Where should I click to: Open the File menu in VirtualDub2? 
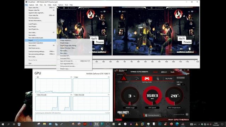tap(26, 5)
